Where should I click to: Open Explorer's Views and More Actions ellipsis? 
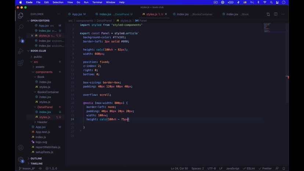(59, 14)
